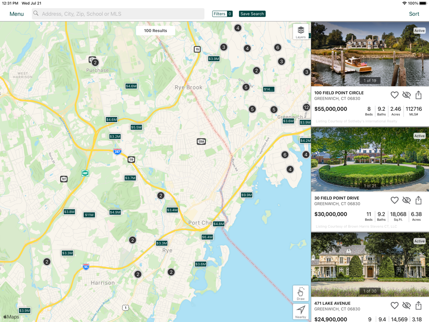Open the Menu

(x=17, y=14)
